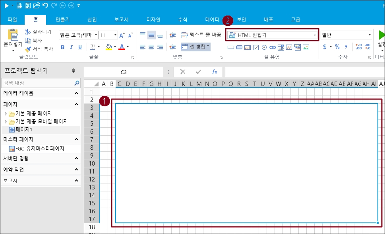
Task: Open the 디자인 ribbon tab
Action: coord(153,19)
